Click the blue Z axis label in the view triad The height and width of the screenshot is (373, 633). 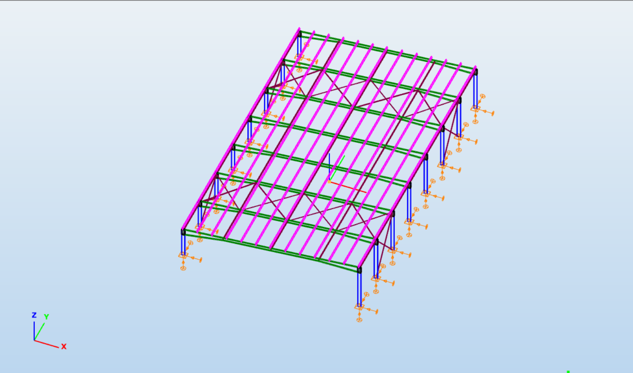coord(34,315)
